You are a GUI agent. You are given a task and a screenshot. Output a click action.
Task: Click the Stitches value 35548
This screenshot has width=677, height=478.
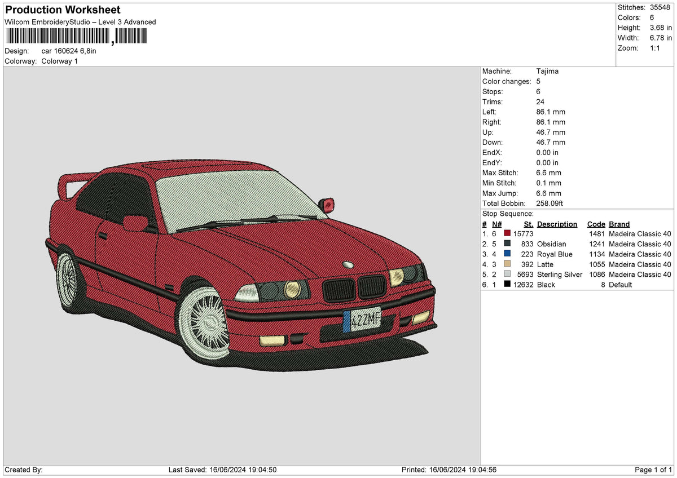coord(660,7)
